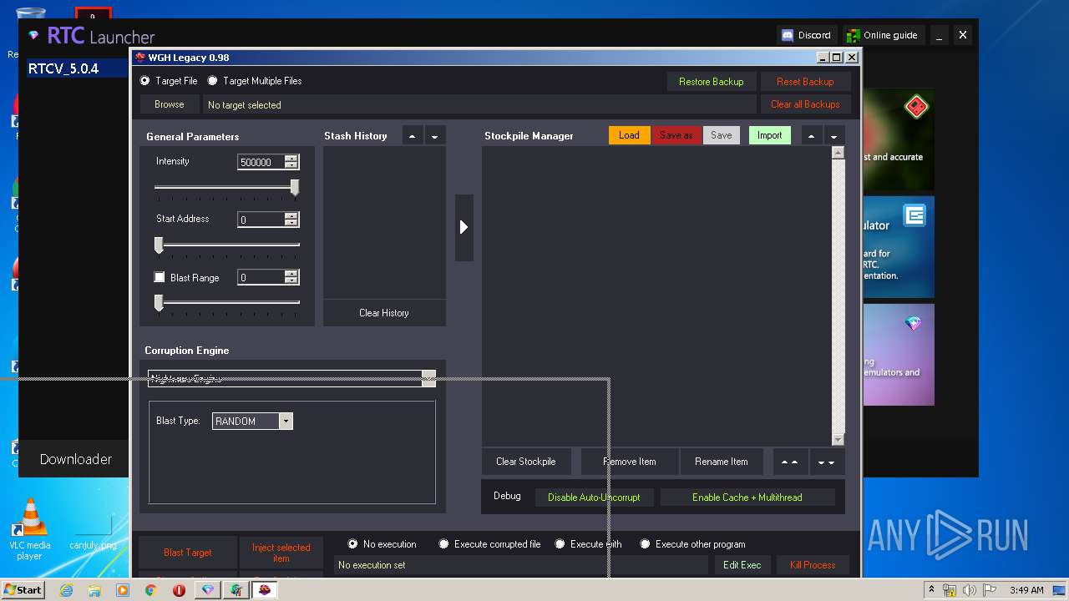Click Stockpile Manager header down arrow
1069x601 pixels.
[x=833, y=135]
